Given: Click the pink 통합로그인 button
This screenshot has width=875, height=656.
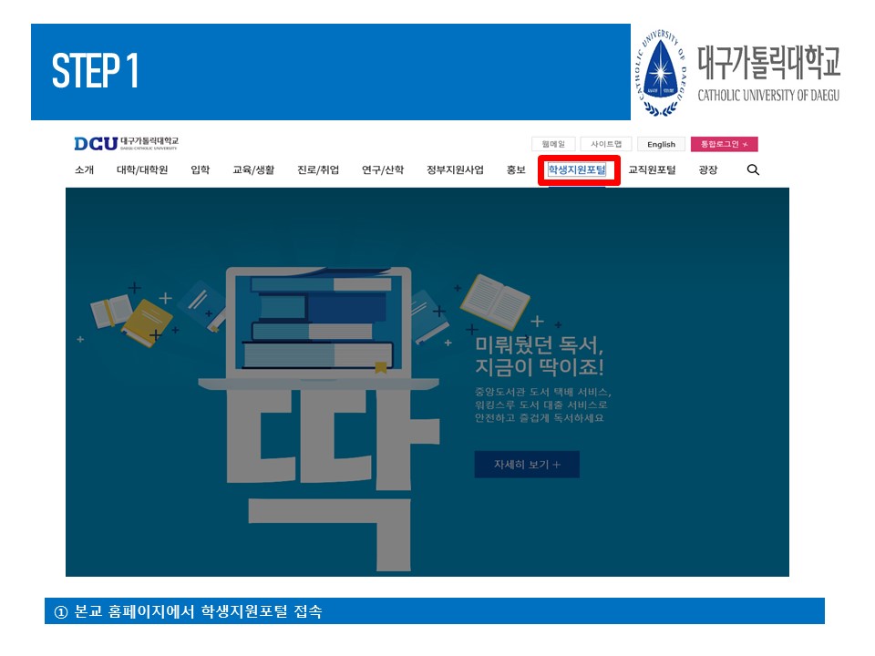Looking at the screenshot, I should coord(724,144).
